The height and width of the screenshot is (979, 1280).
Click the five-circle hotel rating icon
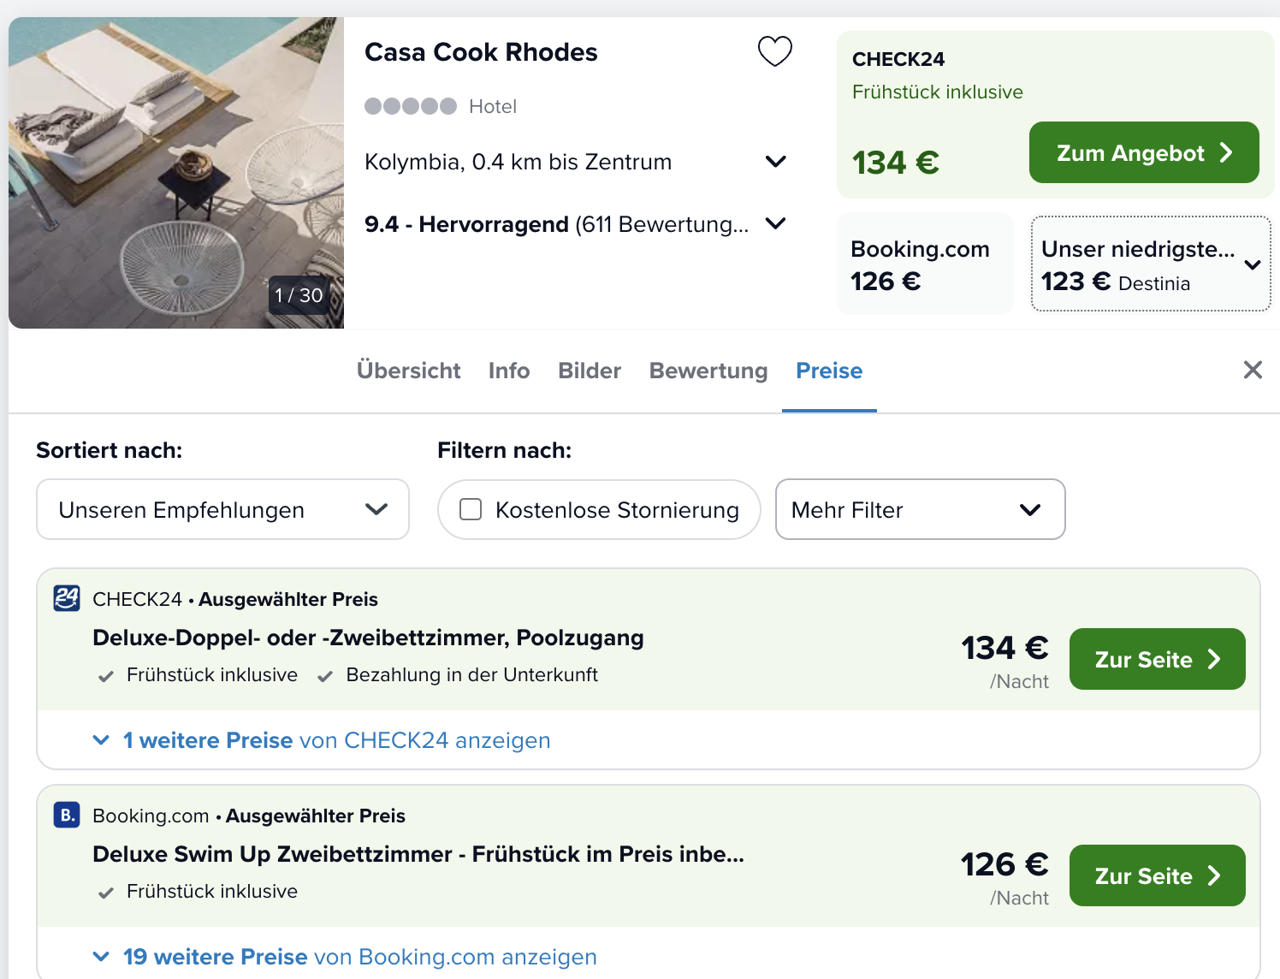(411, 106)
